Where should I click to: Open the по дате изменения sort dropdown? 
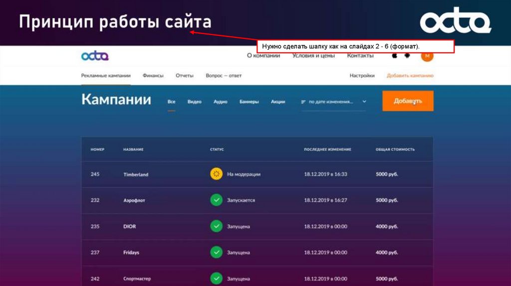point(334,102)
